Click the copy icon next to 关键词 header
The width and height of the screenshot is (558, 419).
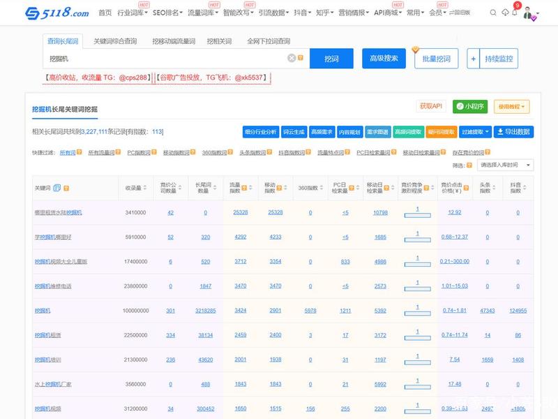point(57,188)
